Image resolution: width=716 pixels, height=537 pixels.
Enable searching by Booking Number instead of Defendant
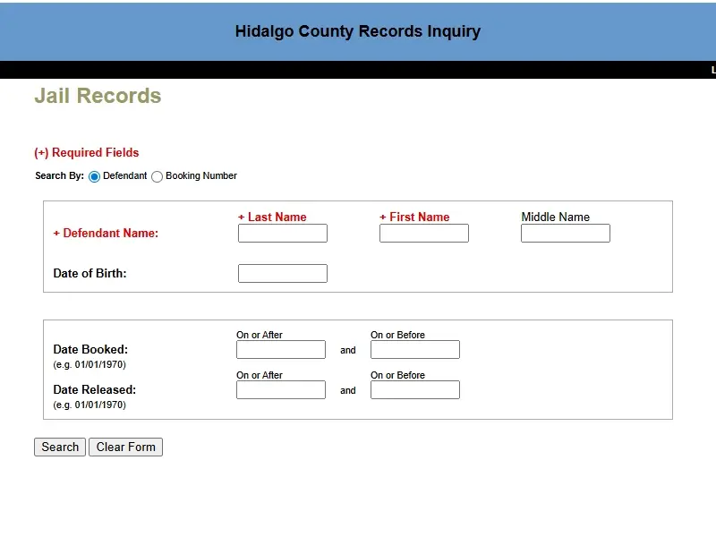click(158, 176)
